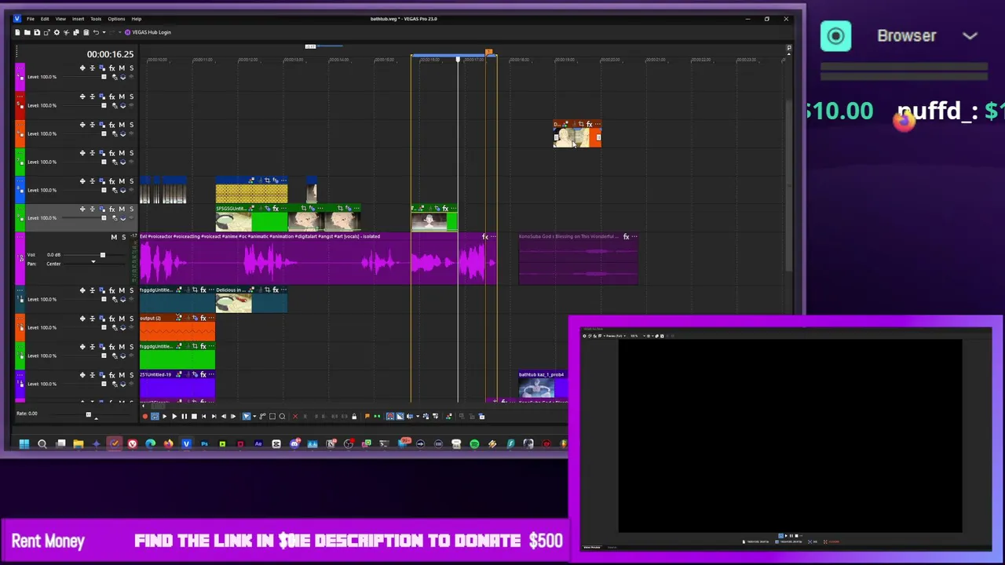
Task: Click the 00:00:16.25 timecode display
Action: [110, 54]
